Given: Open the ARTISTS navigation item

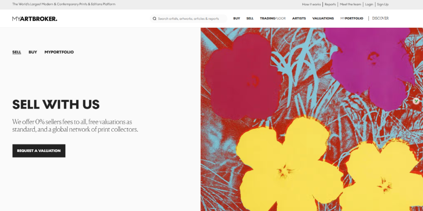Looking at the screenshot, I should [299, 18].
